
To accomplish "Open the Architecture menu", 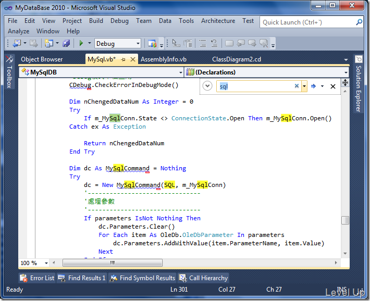I will click(218, 21).
